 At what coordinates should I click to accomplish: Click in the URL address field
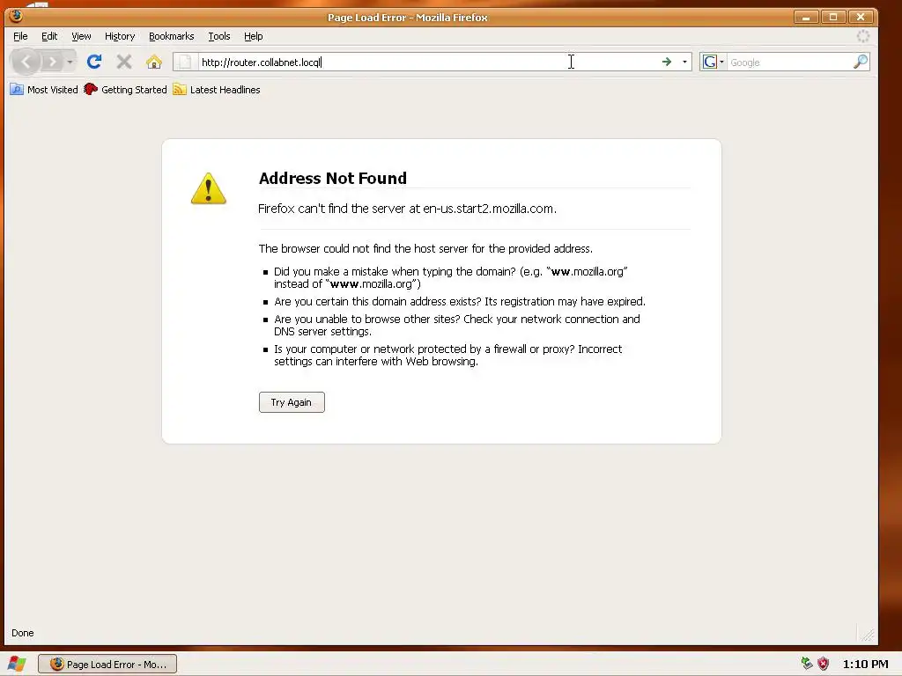tap(427, 62)
